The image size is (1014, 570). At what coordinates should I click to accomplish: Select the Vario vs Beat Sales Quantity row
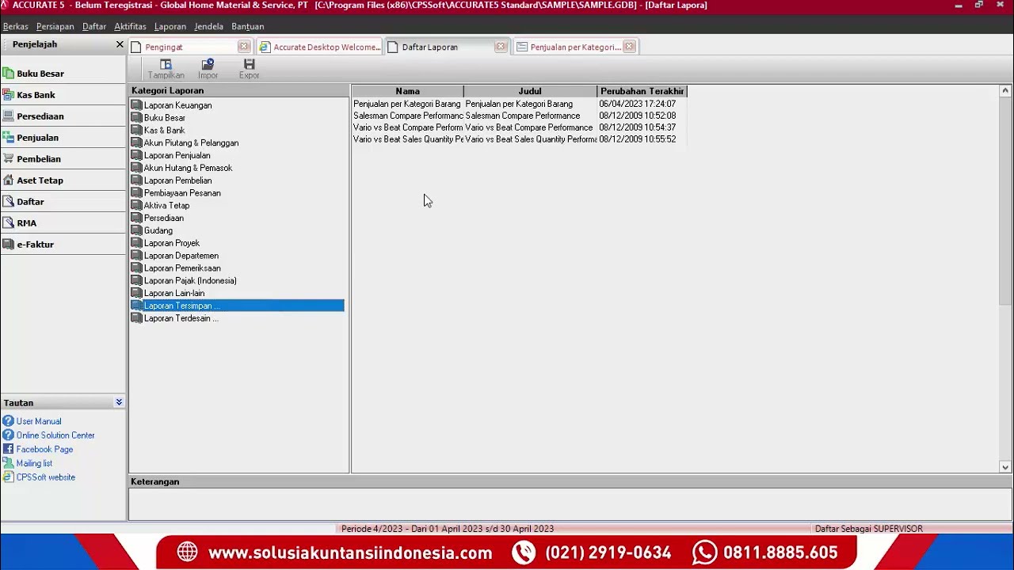519,139
